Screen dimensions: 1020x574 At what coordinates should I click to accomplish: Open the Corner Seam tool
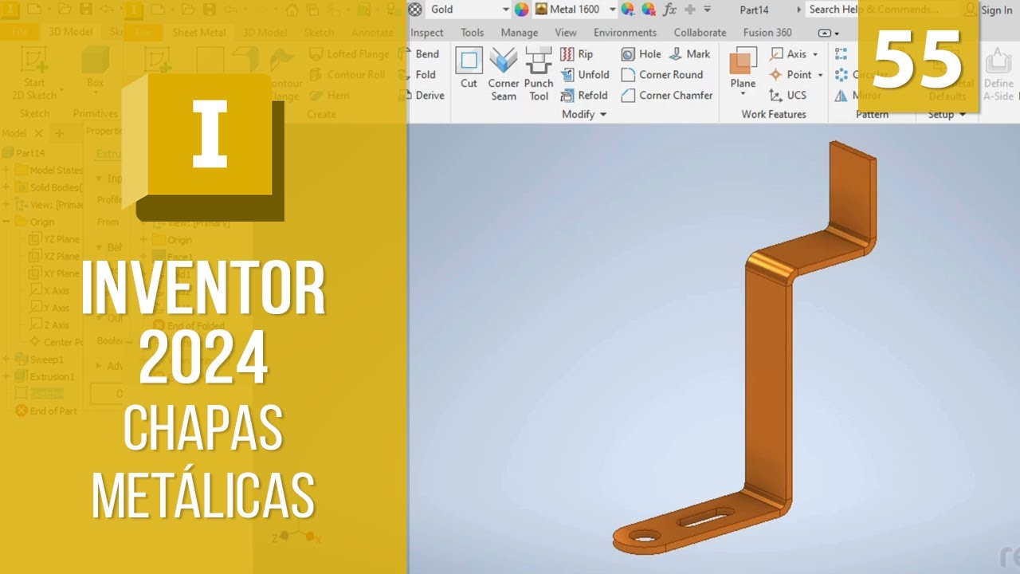(504, 74)
